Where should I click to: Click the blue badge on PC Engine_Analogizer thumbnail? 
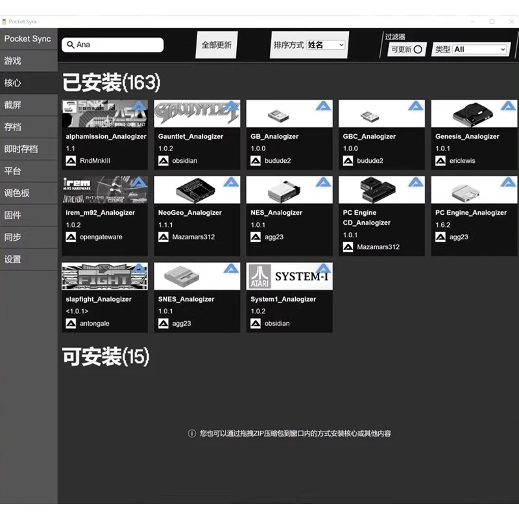click(508, 182)
